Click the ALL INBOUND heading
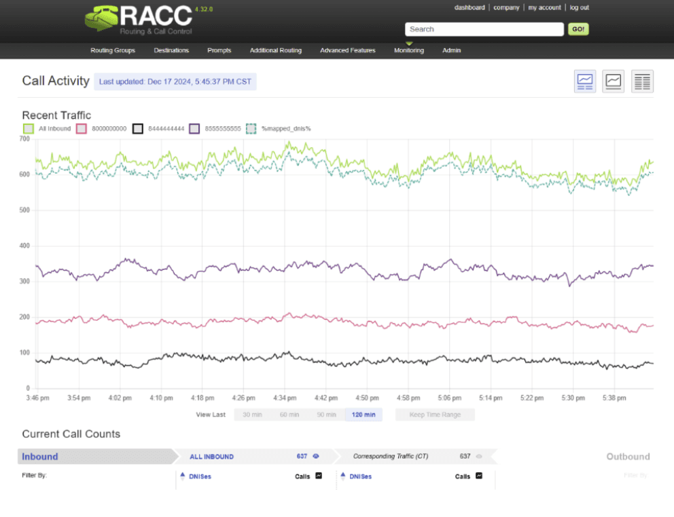This screenshot has height=517, width=674. click(211, 457)
